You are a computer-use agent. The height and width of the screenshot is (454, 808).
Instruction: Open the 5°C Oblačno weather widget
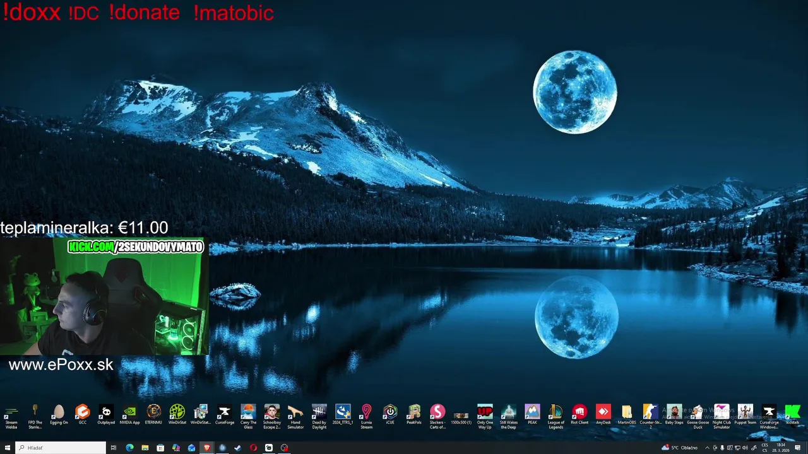(679, 448)
